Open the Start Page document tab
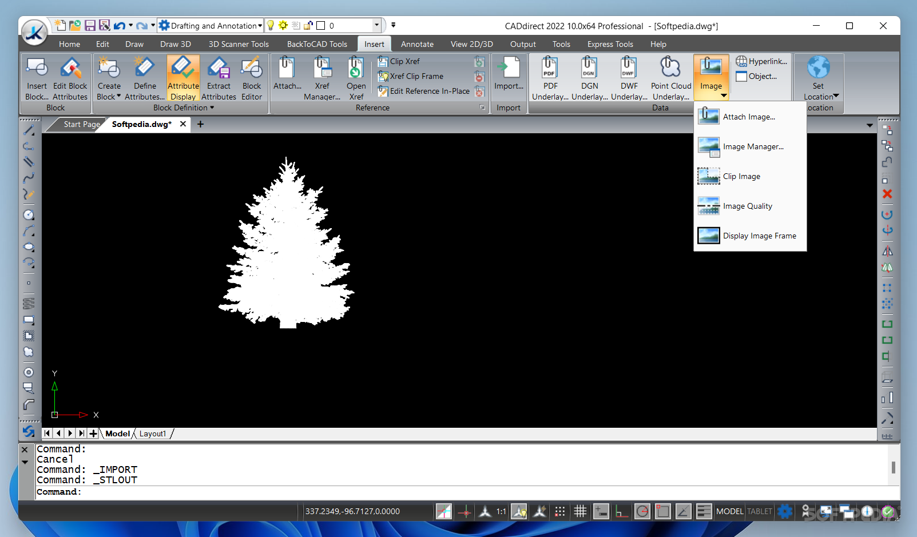 coord(81,124)
